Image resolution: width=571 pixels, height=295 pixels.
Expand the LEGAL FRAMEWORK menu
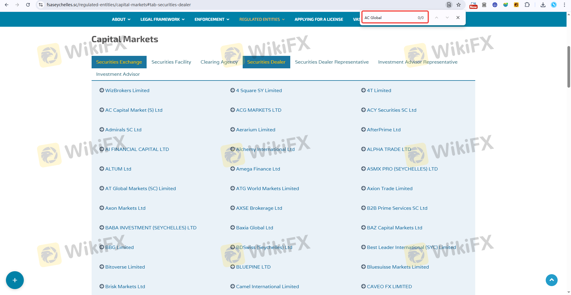pyautogui.click(x=162, y=19)
